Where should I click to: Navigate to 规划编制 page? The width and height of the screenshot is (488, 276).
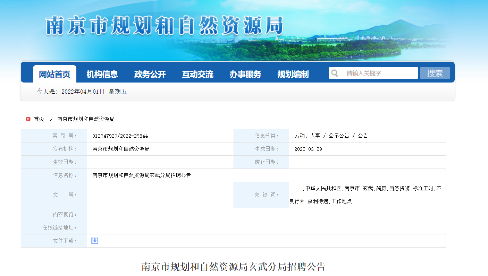pyautogui.click(x=293, y=74)
